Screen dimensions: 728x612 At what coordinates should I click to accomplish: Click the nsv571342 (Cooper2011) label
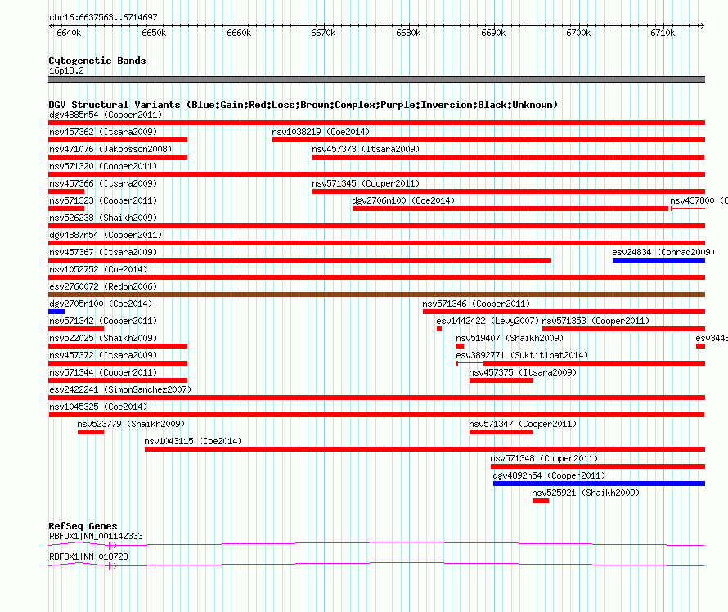(x=103, y=321)
